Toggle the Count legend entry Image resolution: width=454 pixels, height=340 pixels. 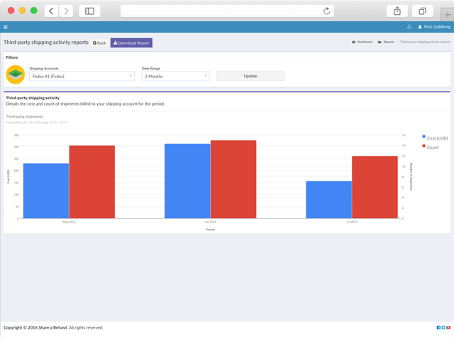(432, 147)
